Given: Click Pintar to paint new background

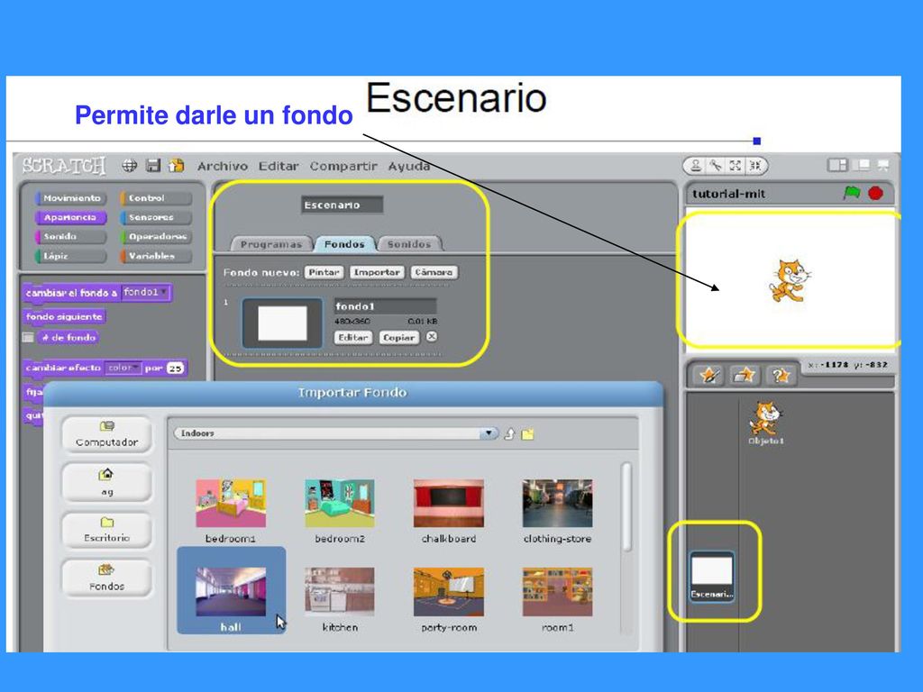Looking at the screenshot, I should point(324,272).
